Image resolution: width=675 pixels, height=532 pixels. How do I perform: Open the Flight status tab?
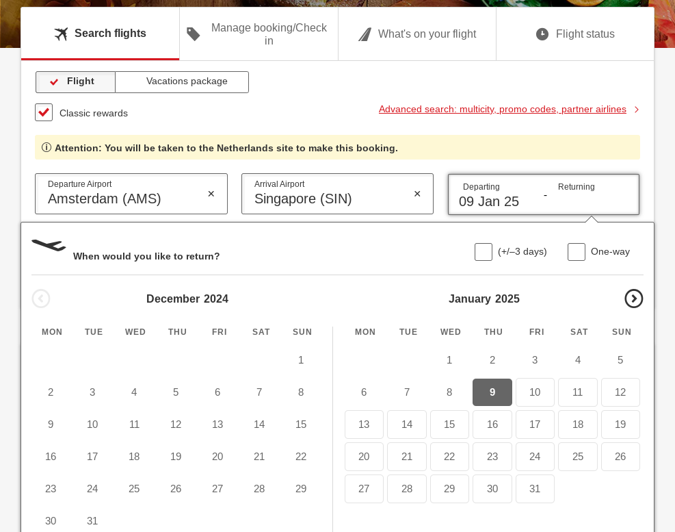[575, 34]
